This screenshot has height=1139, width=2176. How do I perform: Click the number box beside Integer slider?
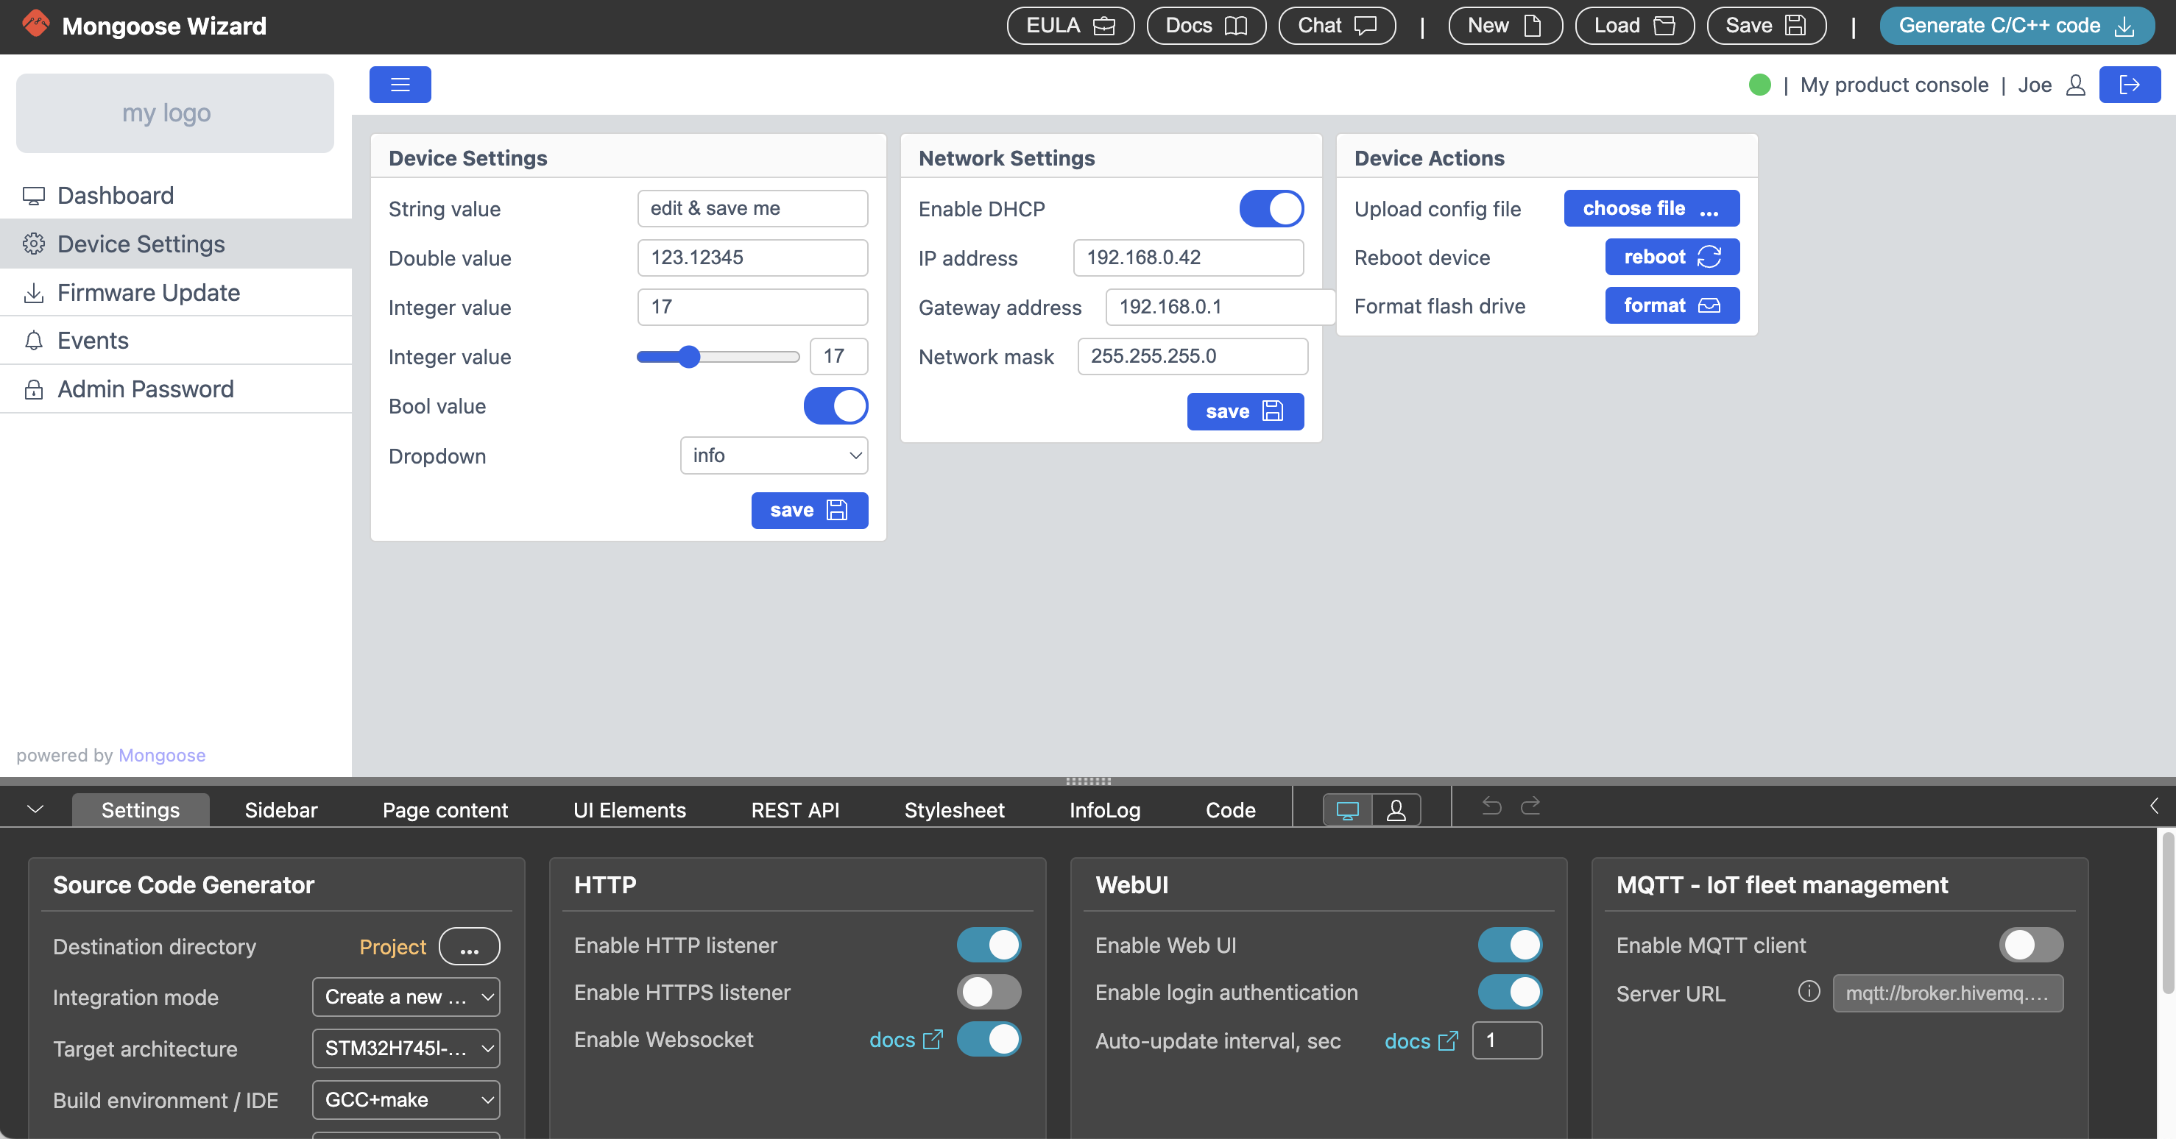coord(838,356)
